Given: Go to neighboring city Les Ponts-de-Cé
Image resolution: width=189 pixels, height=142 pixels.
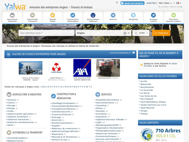Looking at the screenshot, I should coord(148,96).
